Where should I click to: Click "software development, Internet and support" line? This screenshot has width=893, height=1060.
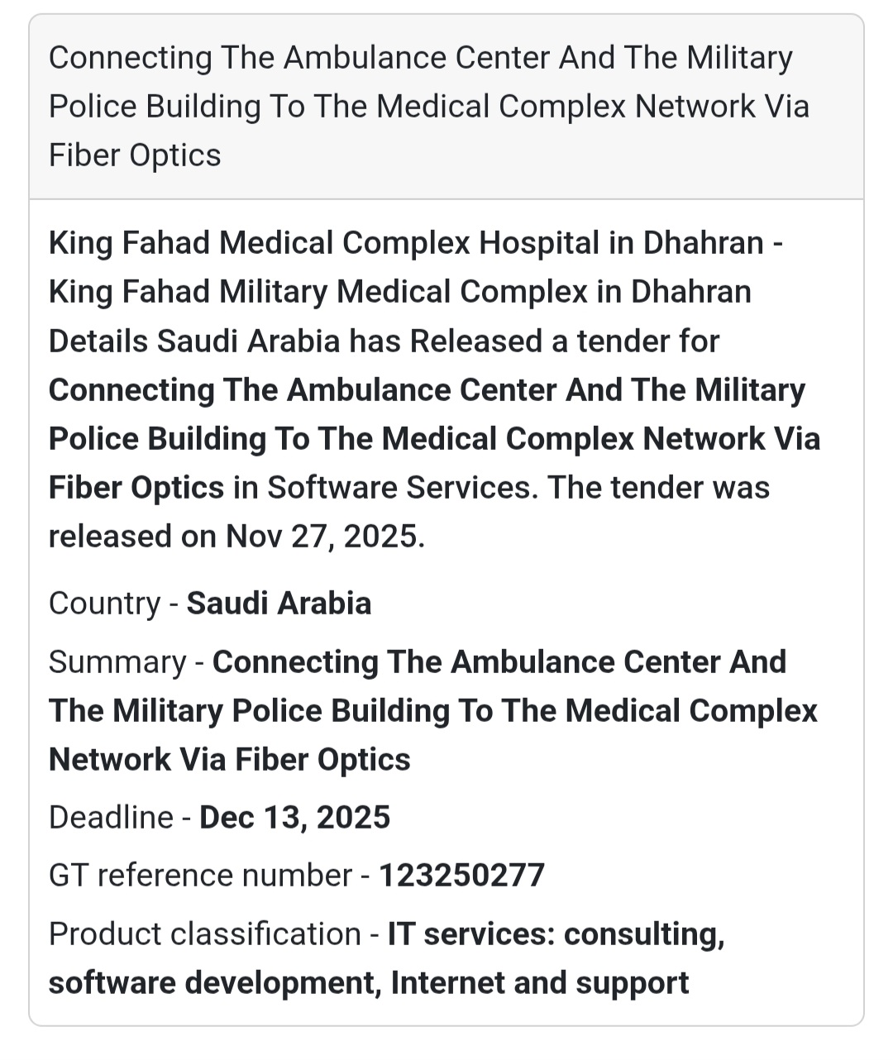click(x=368, y=983)
